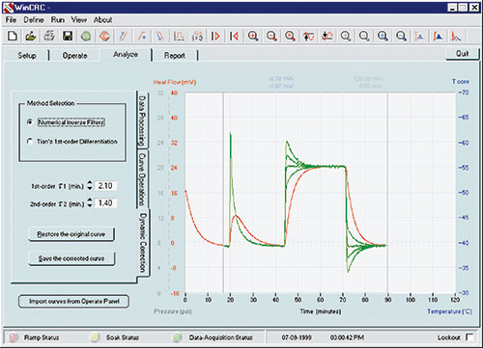This screenshot has width=483, height=348.
Task: Click the magnifier with red minus
Action: (271, 36)
